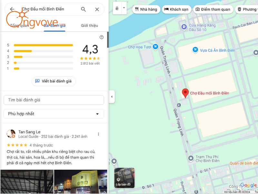Select Cửa Hàng Xăng Dầu Số 10 gas icon
This screenshot has width=258, height=194.
click(x=184, y=27)
